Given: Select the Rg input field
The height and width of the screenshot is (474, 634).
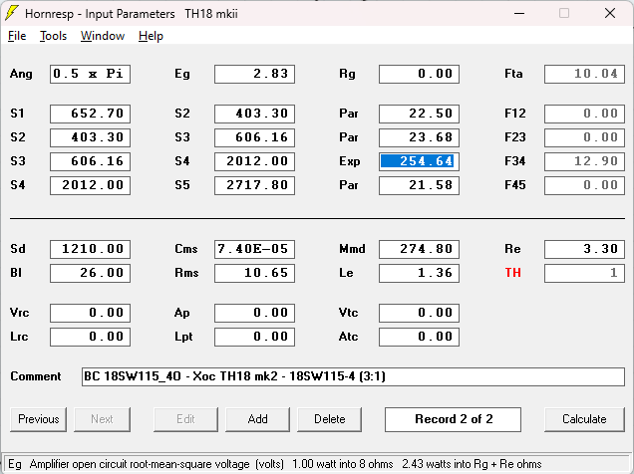Looking at the screenshot, I should (x=419, y=74).
